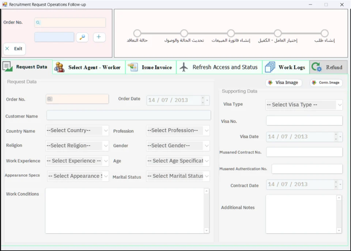Expand the Select Country dropdown
This screenshot has height=251, width=351.
(x=106, y=130)
